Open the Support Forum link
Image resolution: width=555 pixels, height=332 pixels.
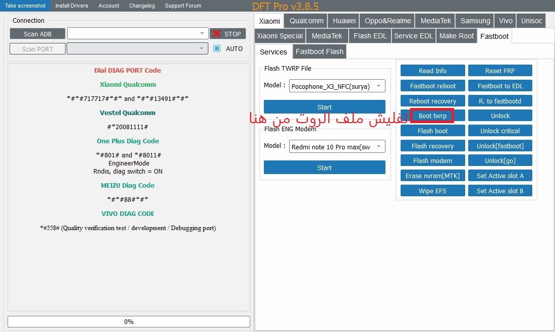183,6
